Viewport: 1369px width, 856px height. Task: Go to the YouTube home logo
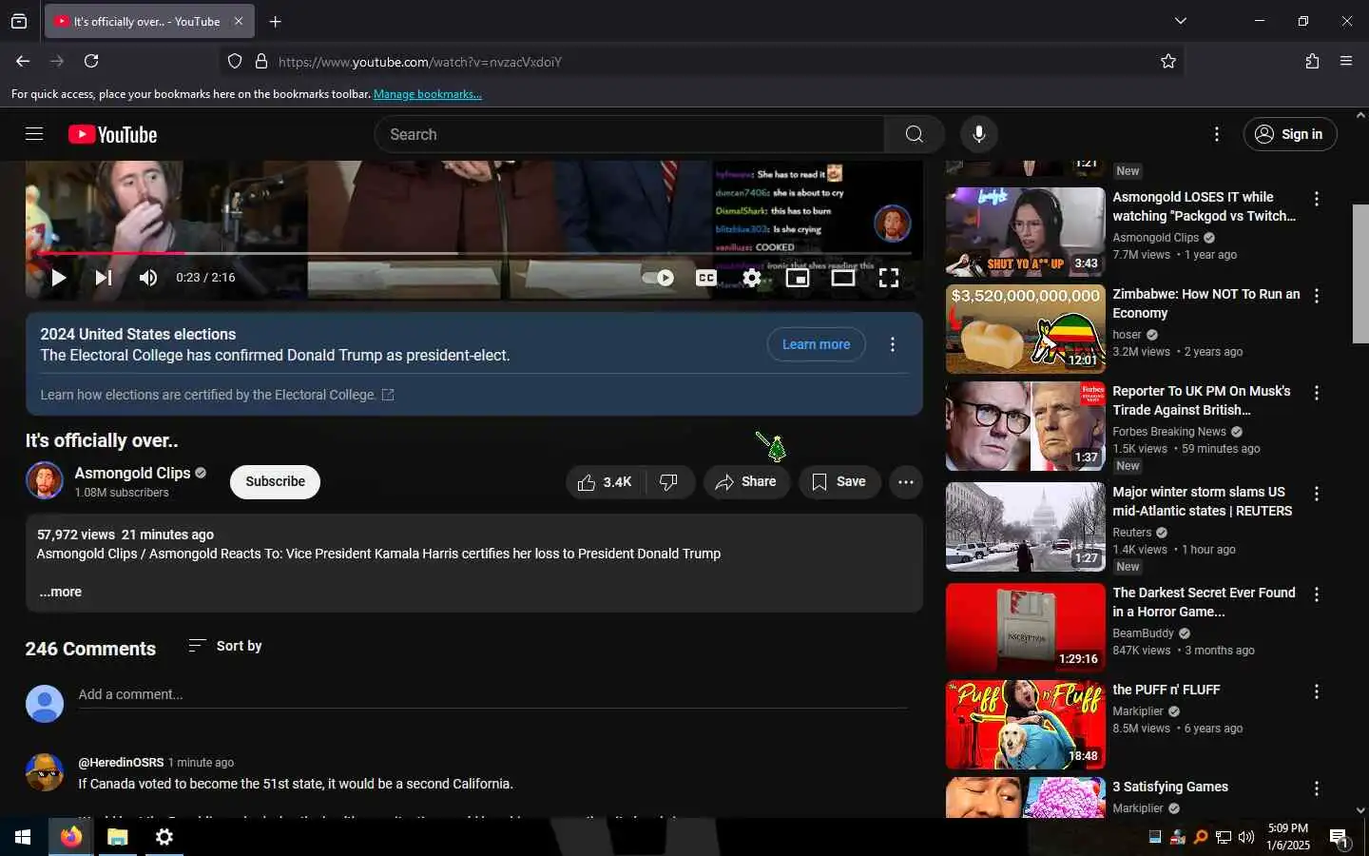coord(112,135)
